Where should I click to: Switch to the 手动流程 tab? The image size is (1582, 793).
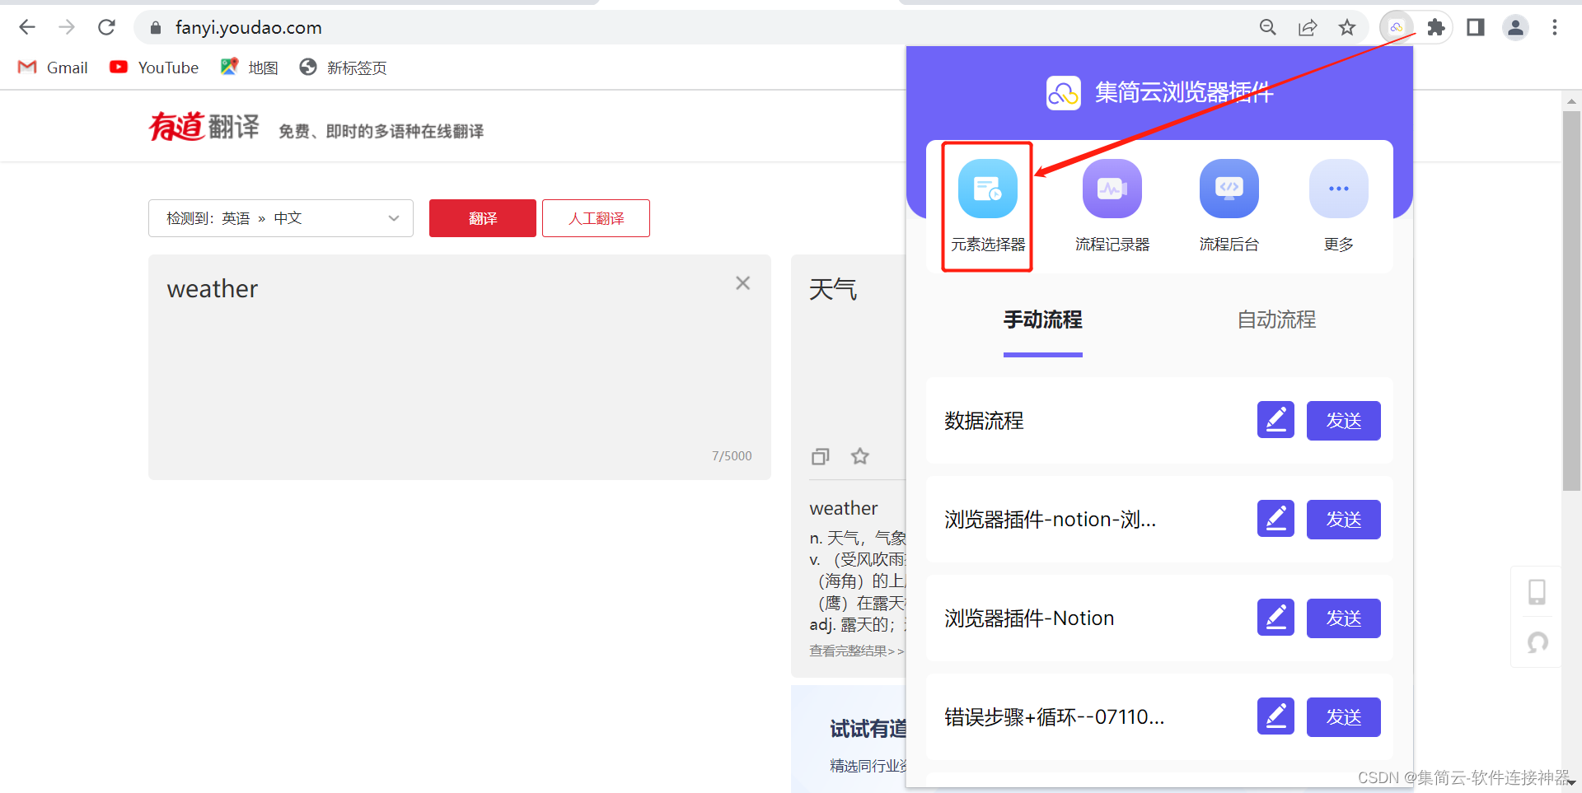[1042, 320]
